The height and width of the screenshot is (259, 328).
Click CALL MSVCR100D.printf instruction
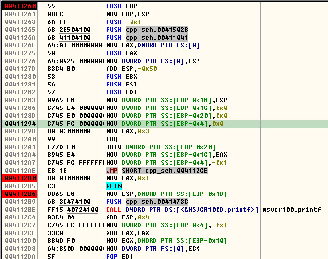(x=182, y=210)
